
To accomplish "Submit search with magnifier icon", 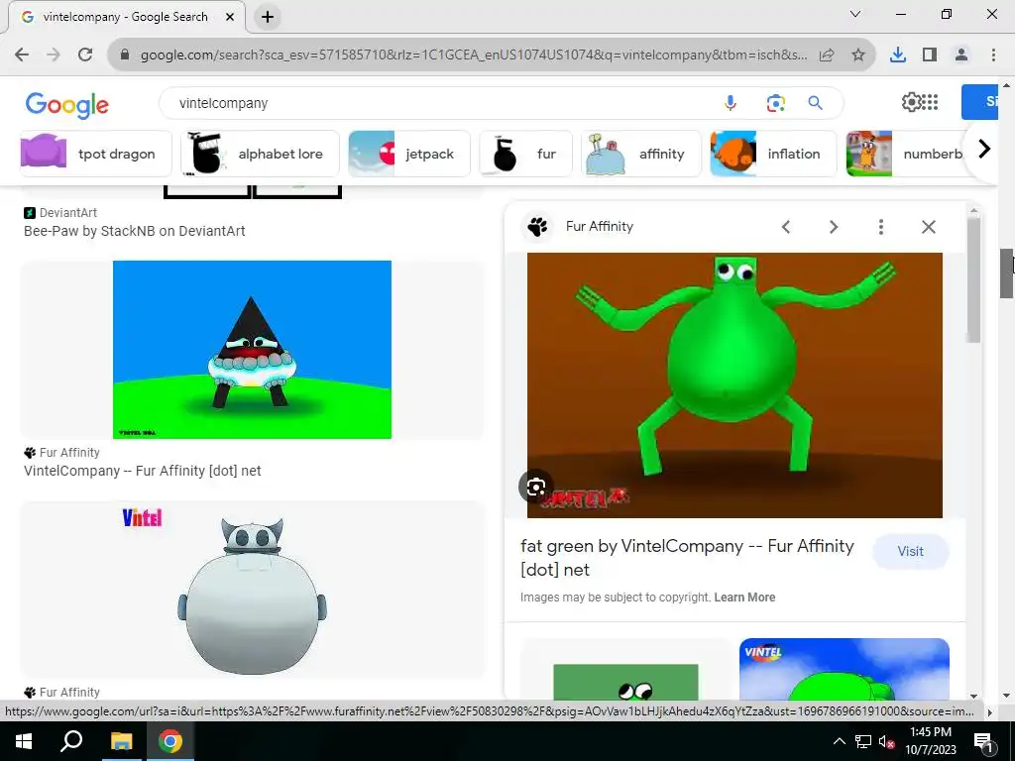I will tap(815, 103).
